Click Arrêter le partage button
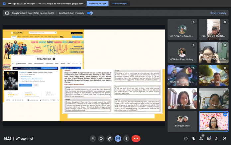The height and width of the screenshot is (145, 231). coord(97,3)
